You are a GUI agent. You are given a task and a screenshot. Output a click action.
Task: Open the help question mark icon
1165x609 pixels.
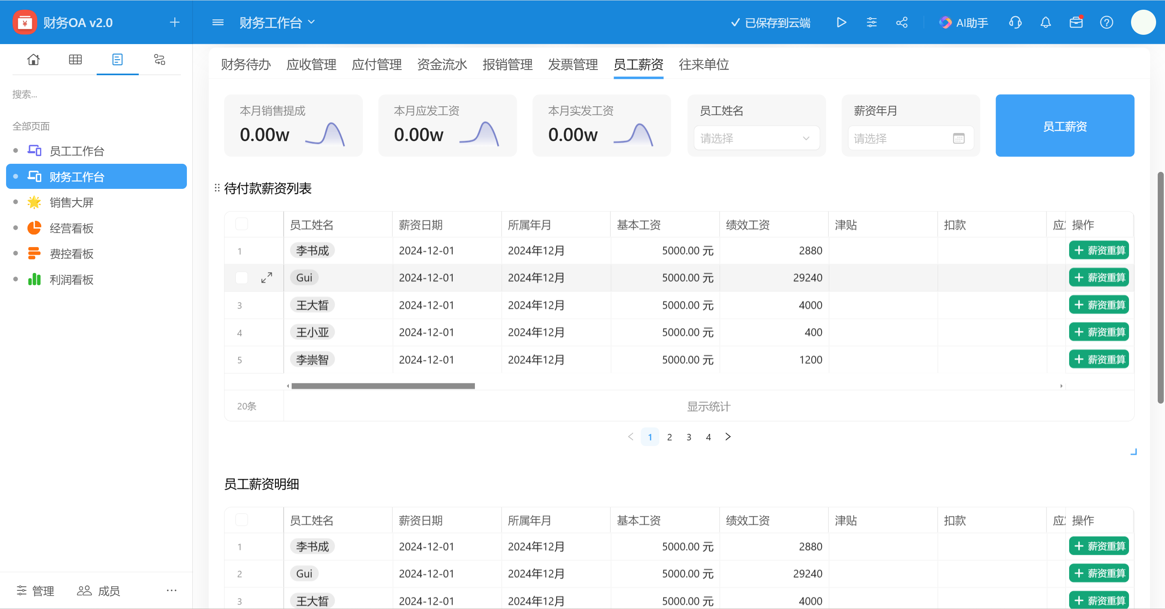pos(1106,22)
